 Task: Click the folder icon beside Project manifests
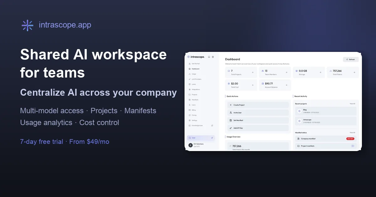click(298, 146)
